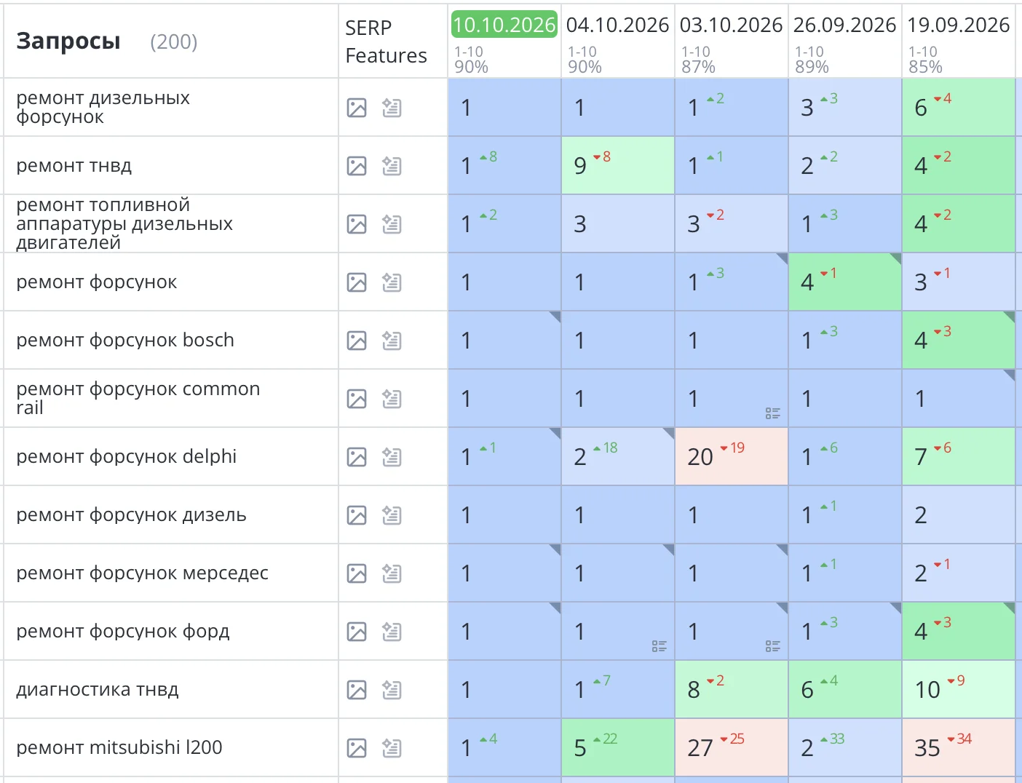
Task: Click list icon in форд 03.10.2026 cell
Action: coord(773,646)
